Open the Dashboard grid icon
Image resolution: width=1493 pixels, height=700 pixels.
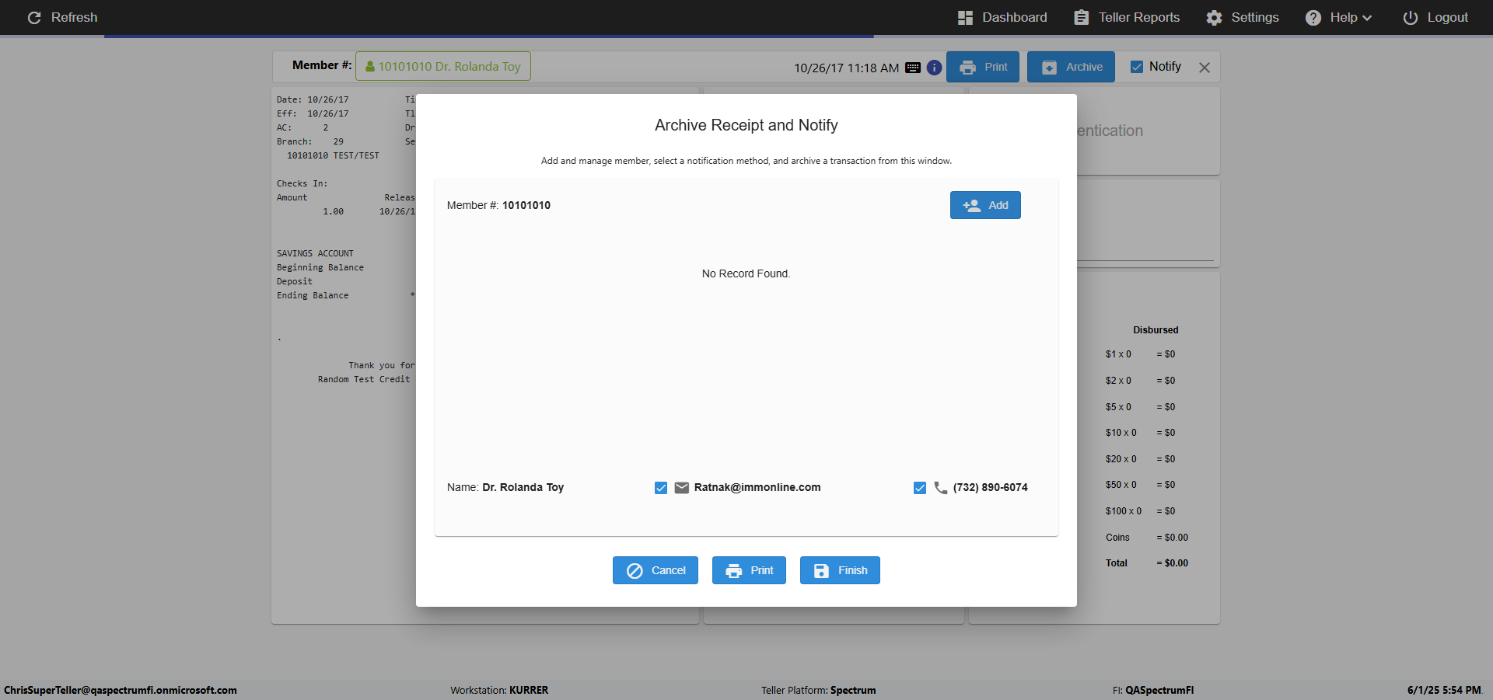tap(965, 17)
